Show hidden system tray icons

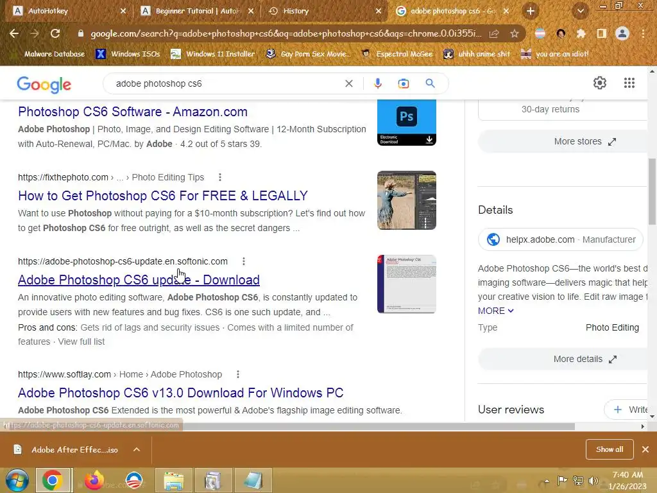(547, 481)
